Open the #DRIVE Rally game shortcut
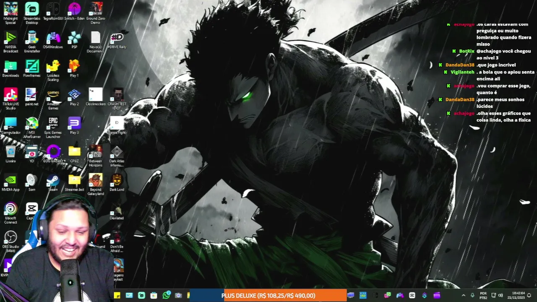Screen dimensions: 537x302 point(117,40)
